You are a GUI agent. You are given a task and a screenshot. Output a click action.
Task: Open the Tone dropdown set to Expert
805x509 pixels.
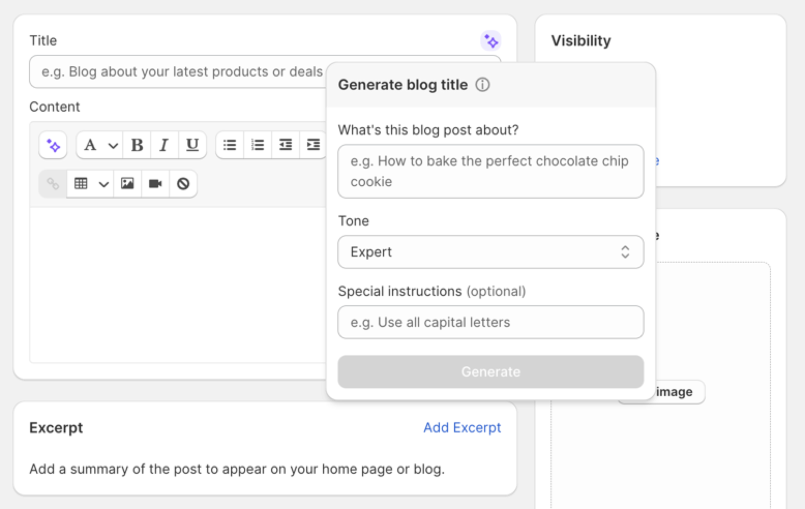490,252
